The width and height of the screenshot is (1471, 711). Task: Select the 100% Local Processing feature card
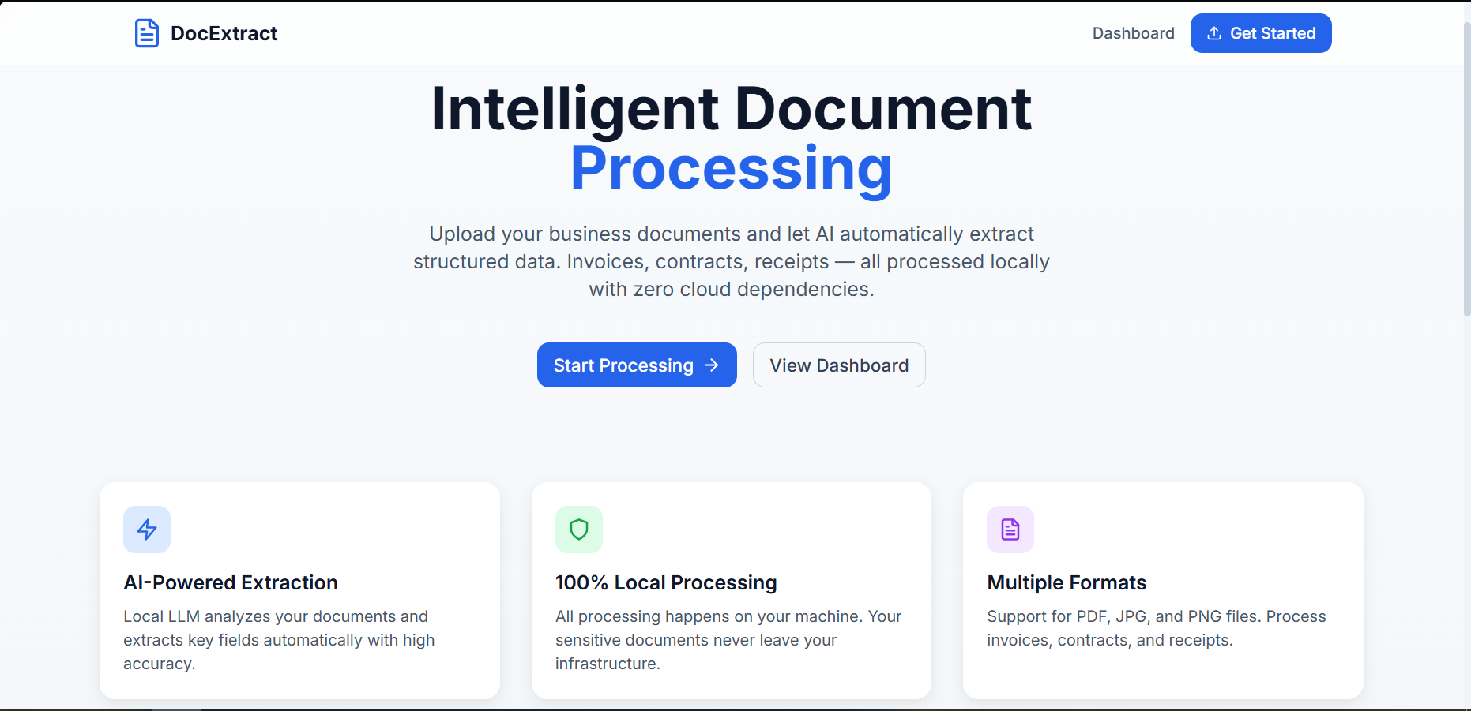click(x=732, y=590)
